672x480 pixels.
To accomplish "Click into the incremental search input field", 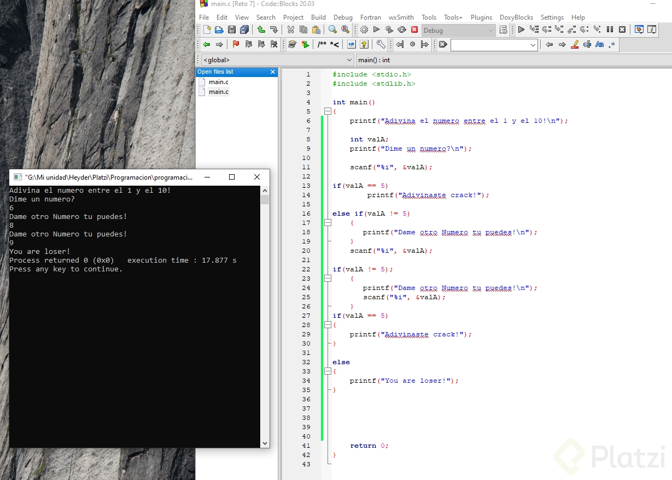I will [490, 45].
